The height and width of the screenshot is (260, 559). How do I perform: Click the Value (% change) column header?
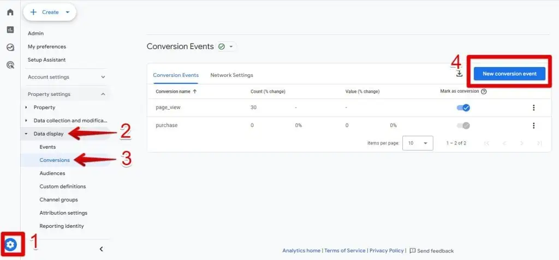point(362,92)
